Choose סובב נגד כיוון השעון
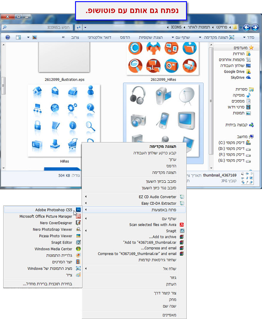The image size is (262, 319). coord(134,188)
